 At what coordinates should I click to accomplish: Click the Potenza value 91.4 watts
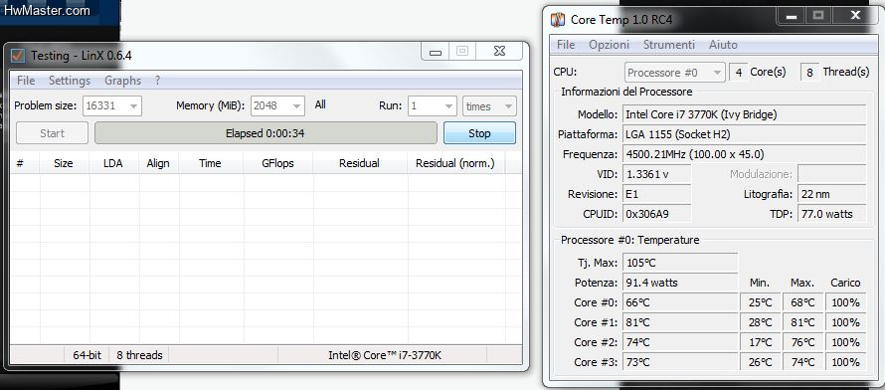pyautogui.click(x=680, y=283)
